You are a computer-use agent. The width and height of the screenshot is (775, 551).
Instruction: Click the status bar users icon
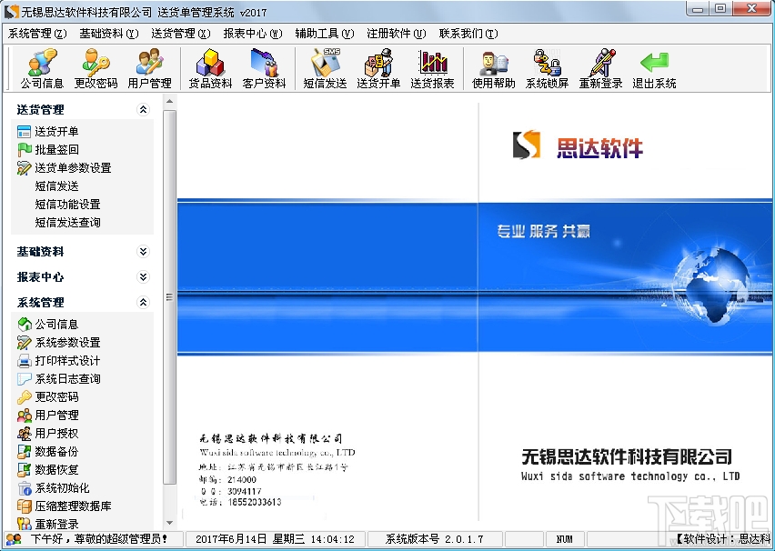pos(14,538)
